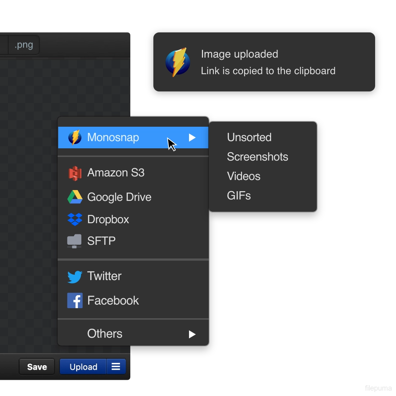Select Videos in the Monosnap submenu
396x396 pixels.
(244, 176)
